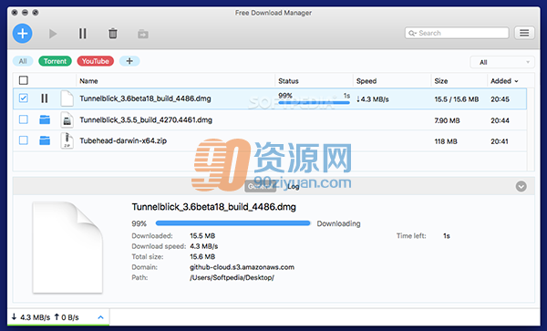Pause downloads using toolbar pause icon

tap(83, 34)
